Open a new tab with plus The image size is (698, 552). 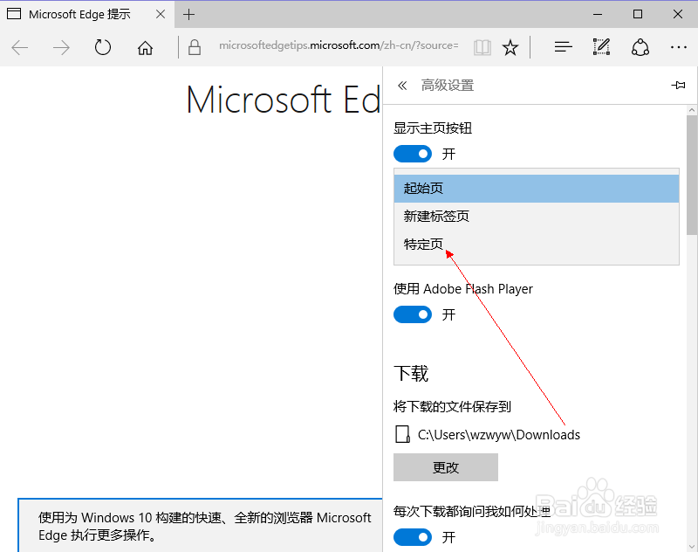pyautogui.click(x=188, y=14)
